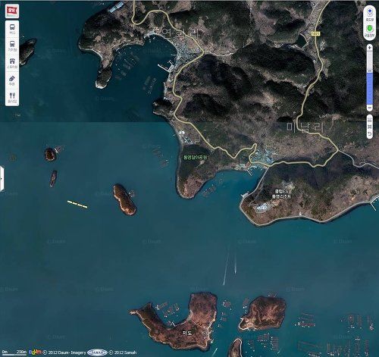
Task: Click the '지도' island label
Action: tap(186, 333)
